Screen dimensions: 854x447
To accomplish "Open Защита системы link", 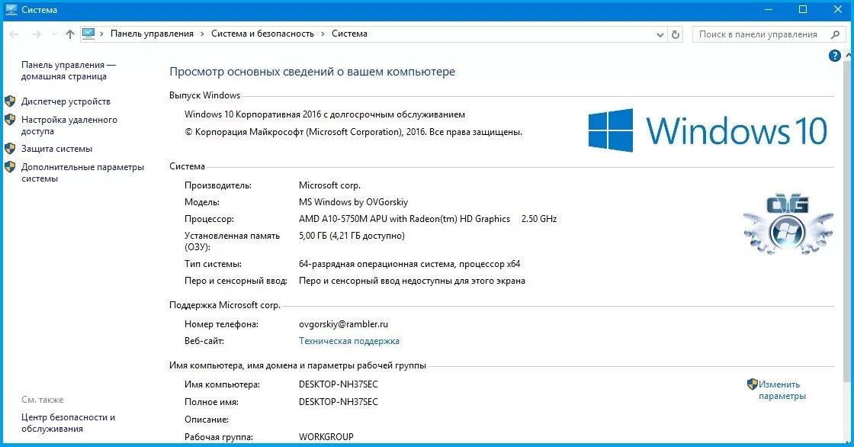I will coord(56,149).
